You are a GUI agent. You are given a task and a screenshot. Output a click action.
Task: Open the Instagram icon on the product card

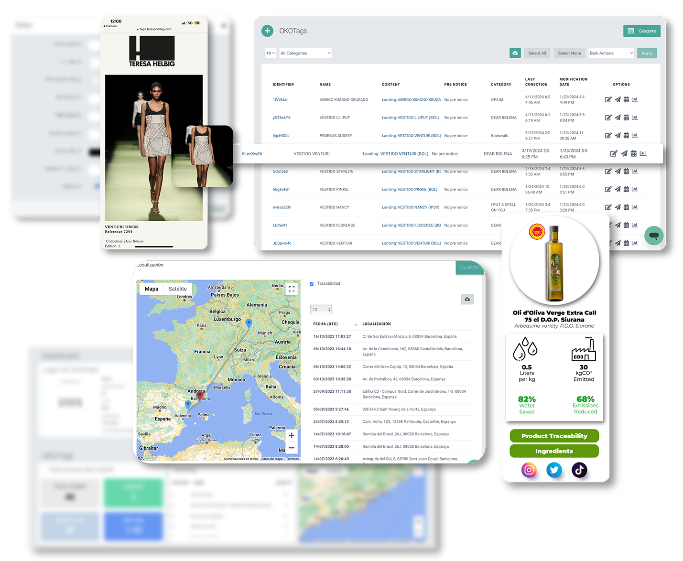(529, 470)
